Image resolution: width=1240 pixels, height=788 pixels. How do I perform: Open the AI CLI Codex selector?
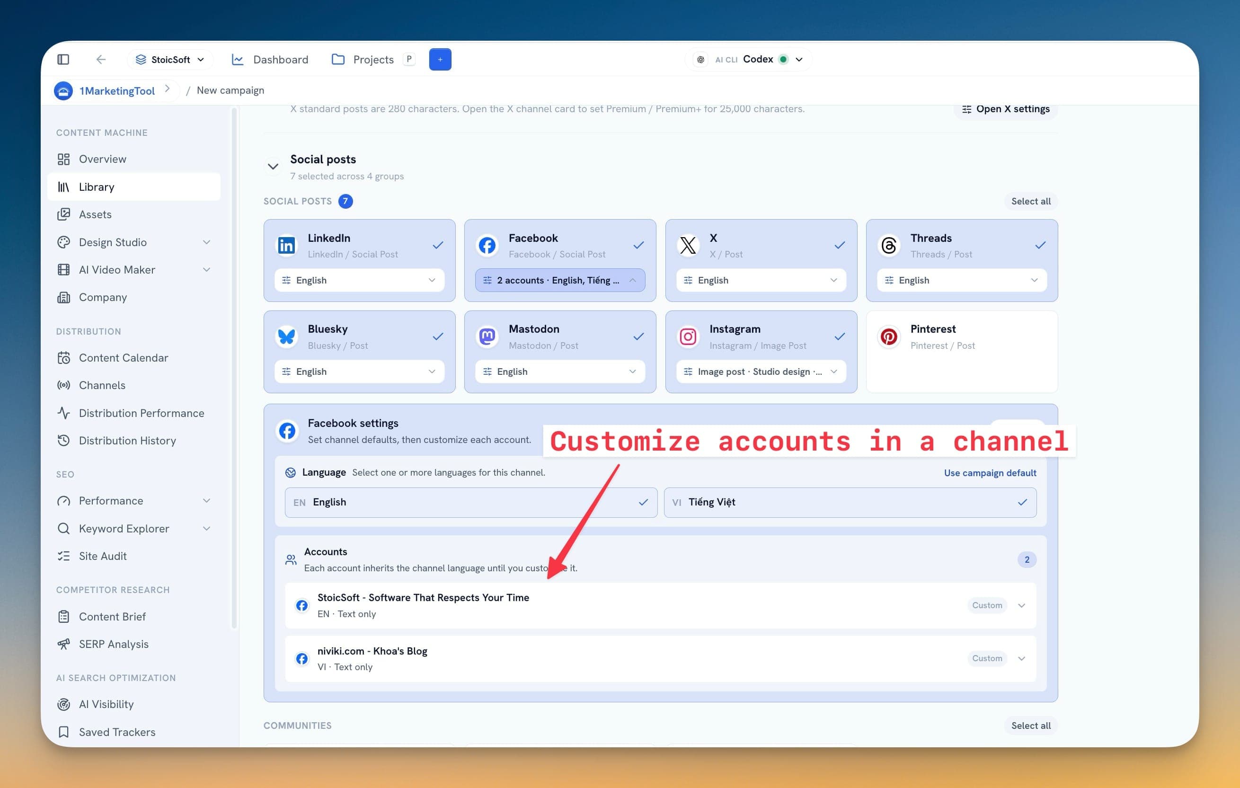pos(748,59)
